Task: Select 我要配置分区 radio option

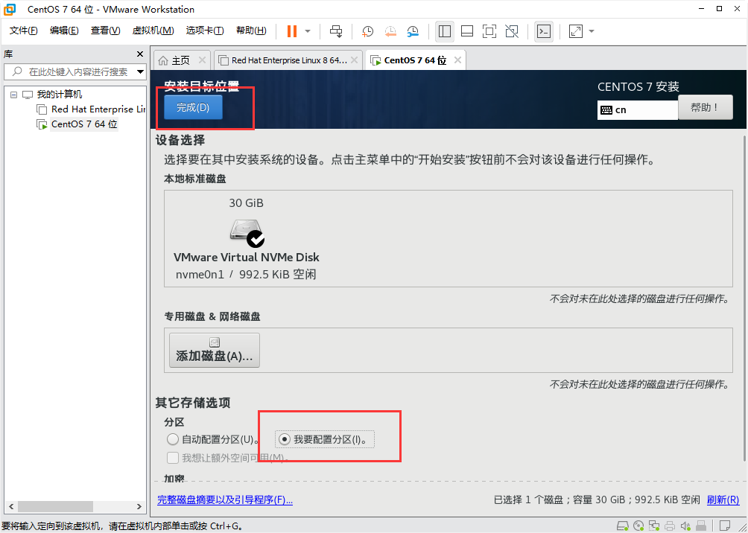Action: [x=285, y=439]
